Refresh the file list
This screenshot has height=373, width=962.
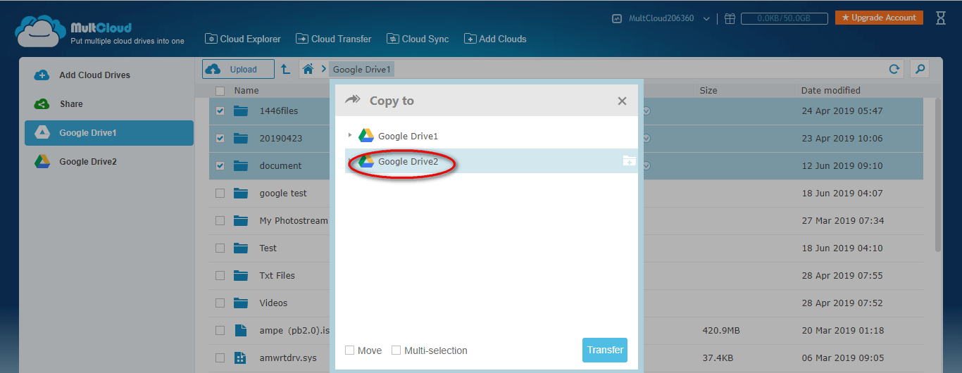point(894,69)
